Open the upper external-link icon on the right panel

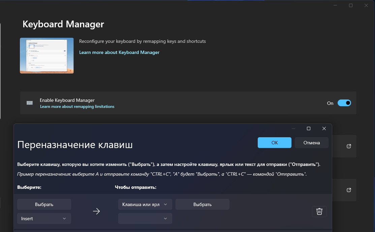349,146
